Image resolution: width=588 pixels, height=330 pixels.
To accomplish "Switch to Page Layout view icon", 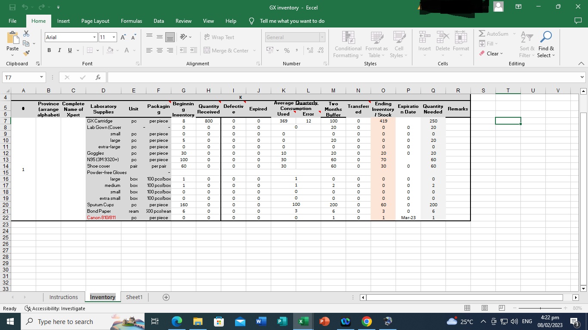I will pos(484,308).
